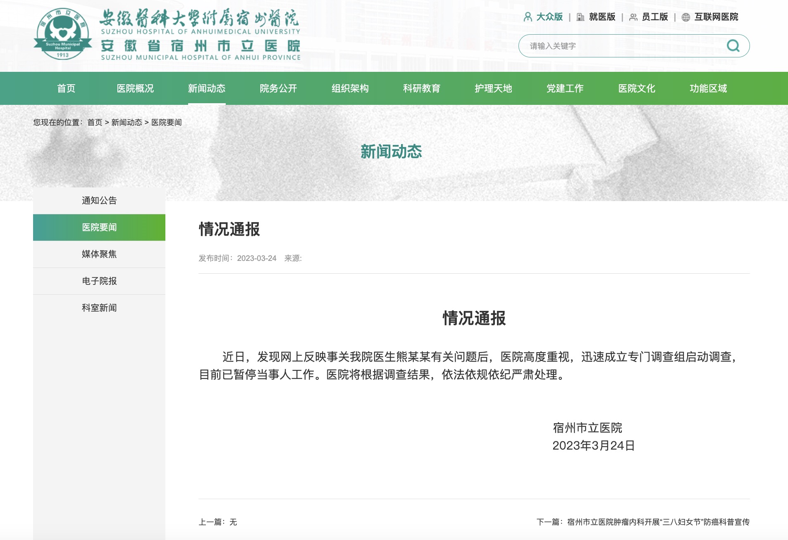Select 功能区域 in the top navigation

tap(708, 88)
